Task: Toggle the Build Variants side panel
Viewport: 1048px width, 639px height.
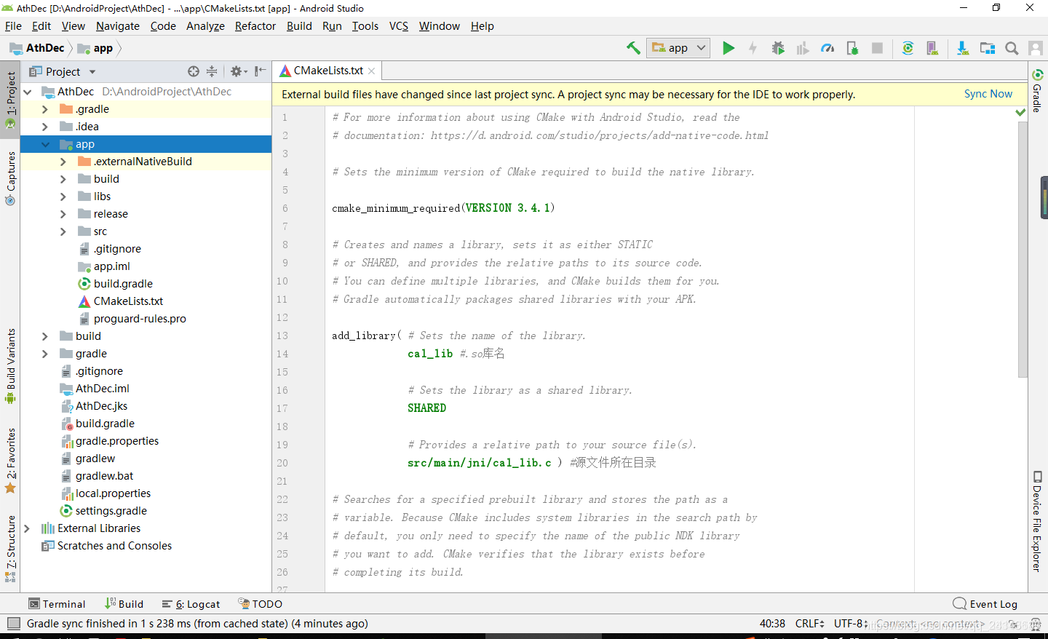Action: [x=10, y=366]
